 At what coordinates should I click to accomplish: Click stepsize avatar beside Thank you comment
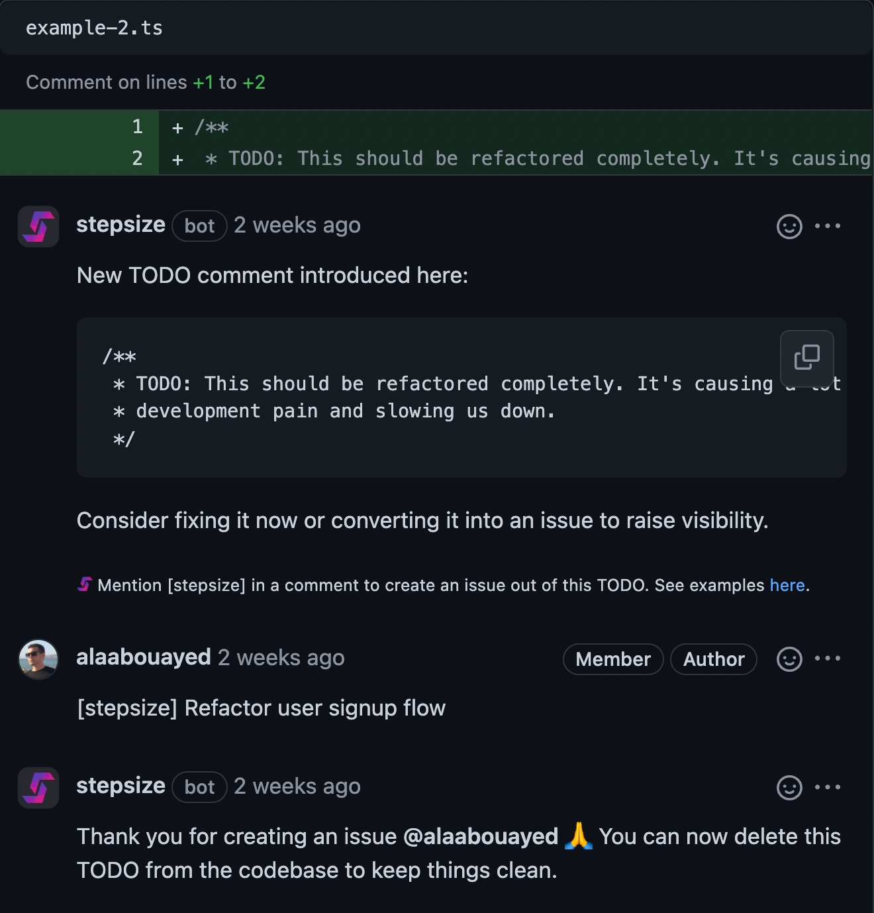tap(38, 788)
